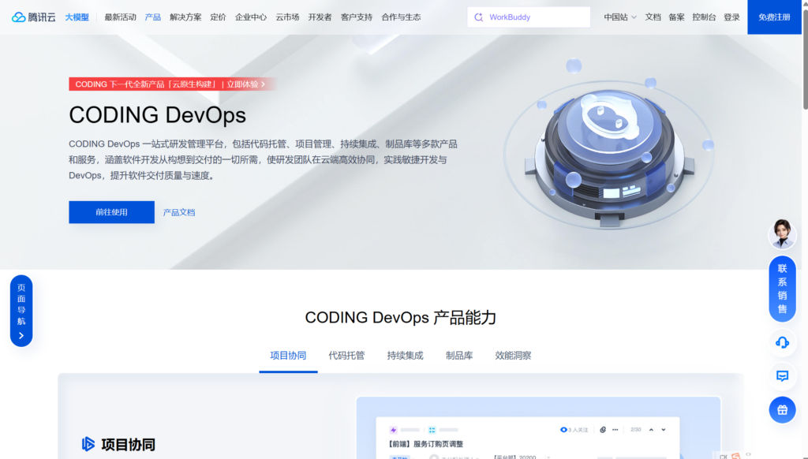Click the up chevron in issue card
The height and width of the screenshot is (459, 808).
click(651, 430)
